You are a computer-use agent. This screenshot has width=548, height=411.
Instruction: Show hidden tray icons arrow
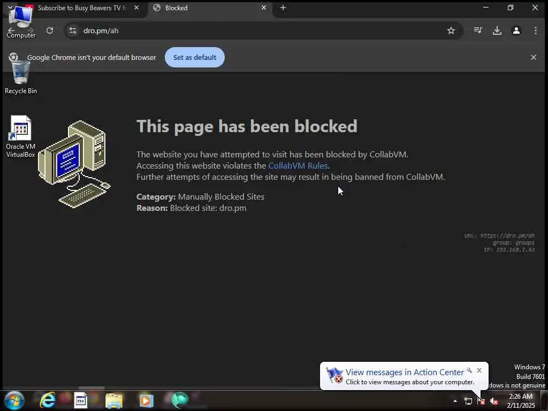coord(455,401)
